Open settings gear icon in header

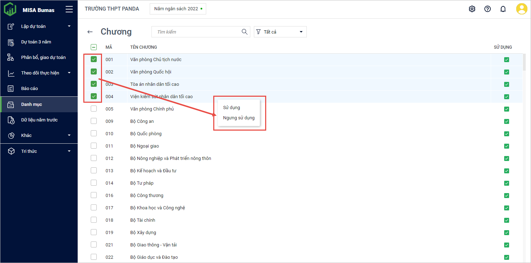tap(472, 9)
